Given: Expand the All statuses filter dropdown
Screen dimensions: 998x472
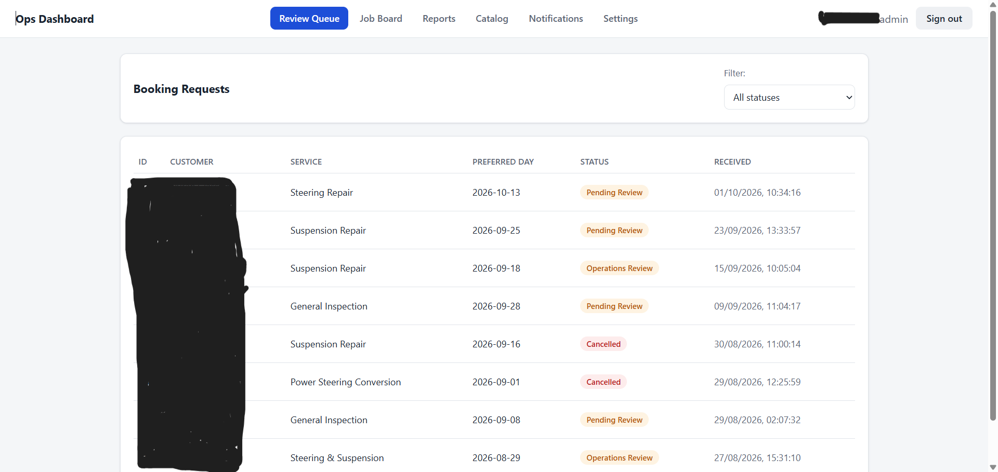Looking at the screenshot, I should pos(789,97).
